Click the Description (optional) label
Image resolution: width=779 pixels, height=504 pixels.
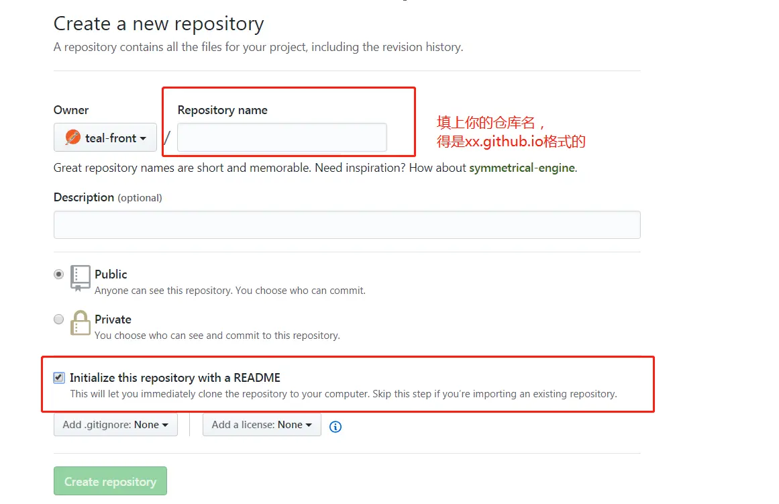108,197
